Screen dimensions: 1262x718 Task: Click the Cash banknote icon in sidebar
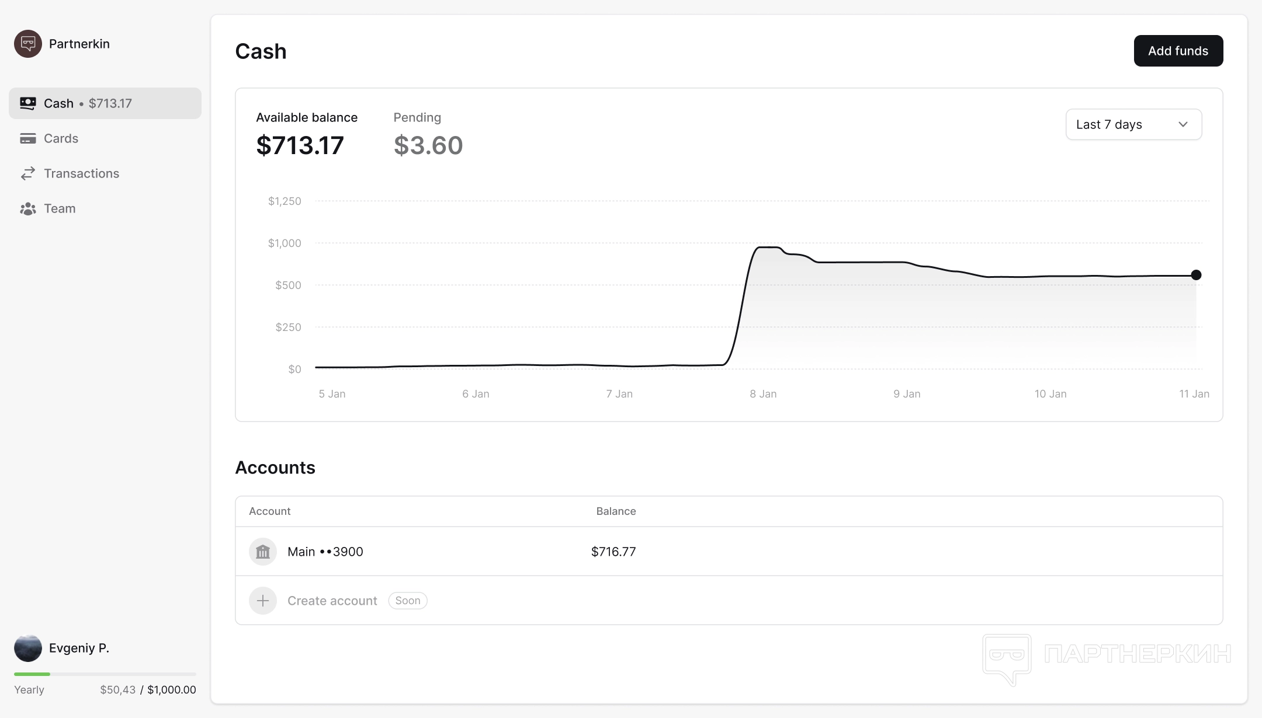coord(28,103)
